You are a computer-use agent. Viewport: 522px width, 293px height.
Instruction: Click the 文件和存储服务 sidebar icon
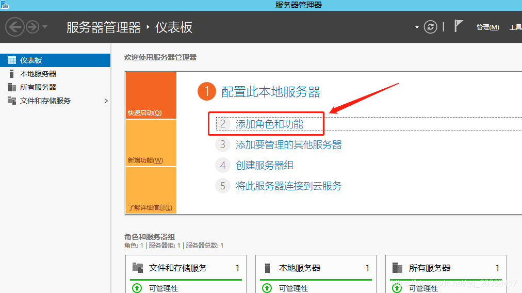click(x=12, y=101)
